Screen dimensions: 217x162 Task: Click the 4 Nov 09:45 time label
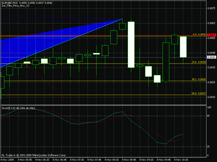[x=164, y=160]
